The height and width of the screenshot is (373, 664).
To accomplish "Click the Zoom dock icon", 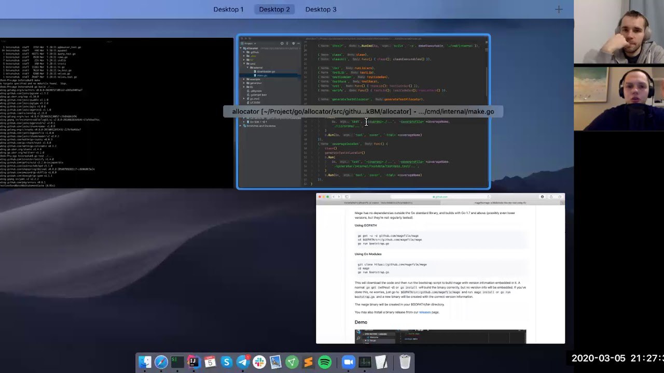I will 348,362.
